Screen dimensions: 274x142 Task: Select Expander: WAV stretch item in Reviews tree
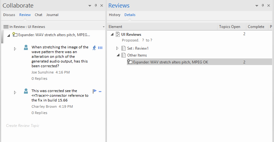point(170,62)
